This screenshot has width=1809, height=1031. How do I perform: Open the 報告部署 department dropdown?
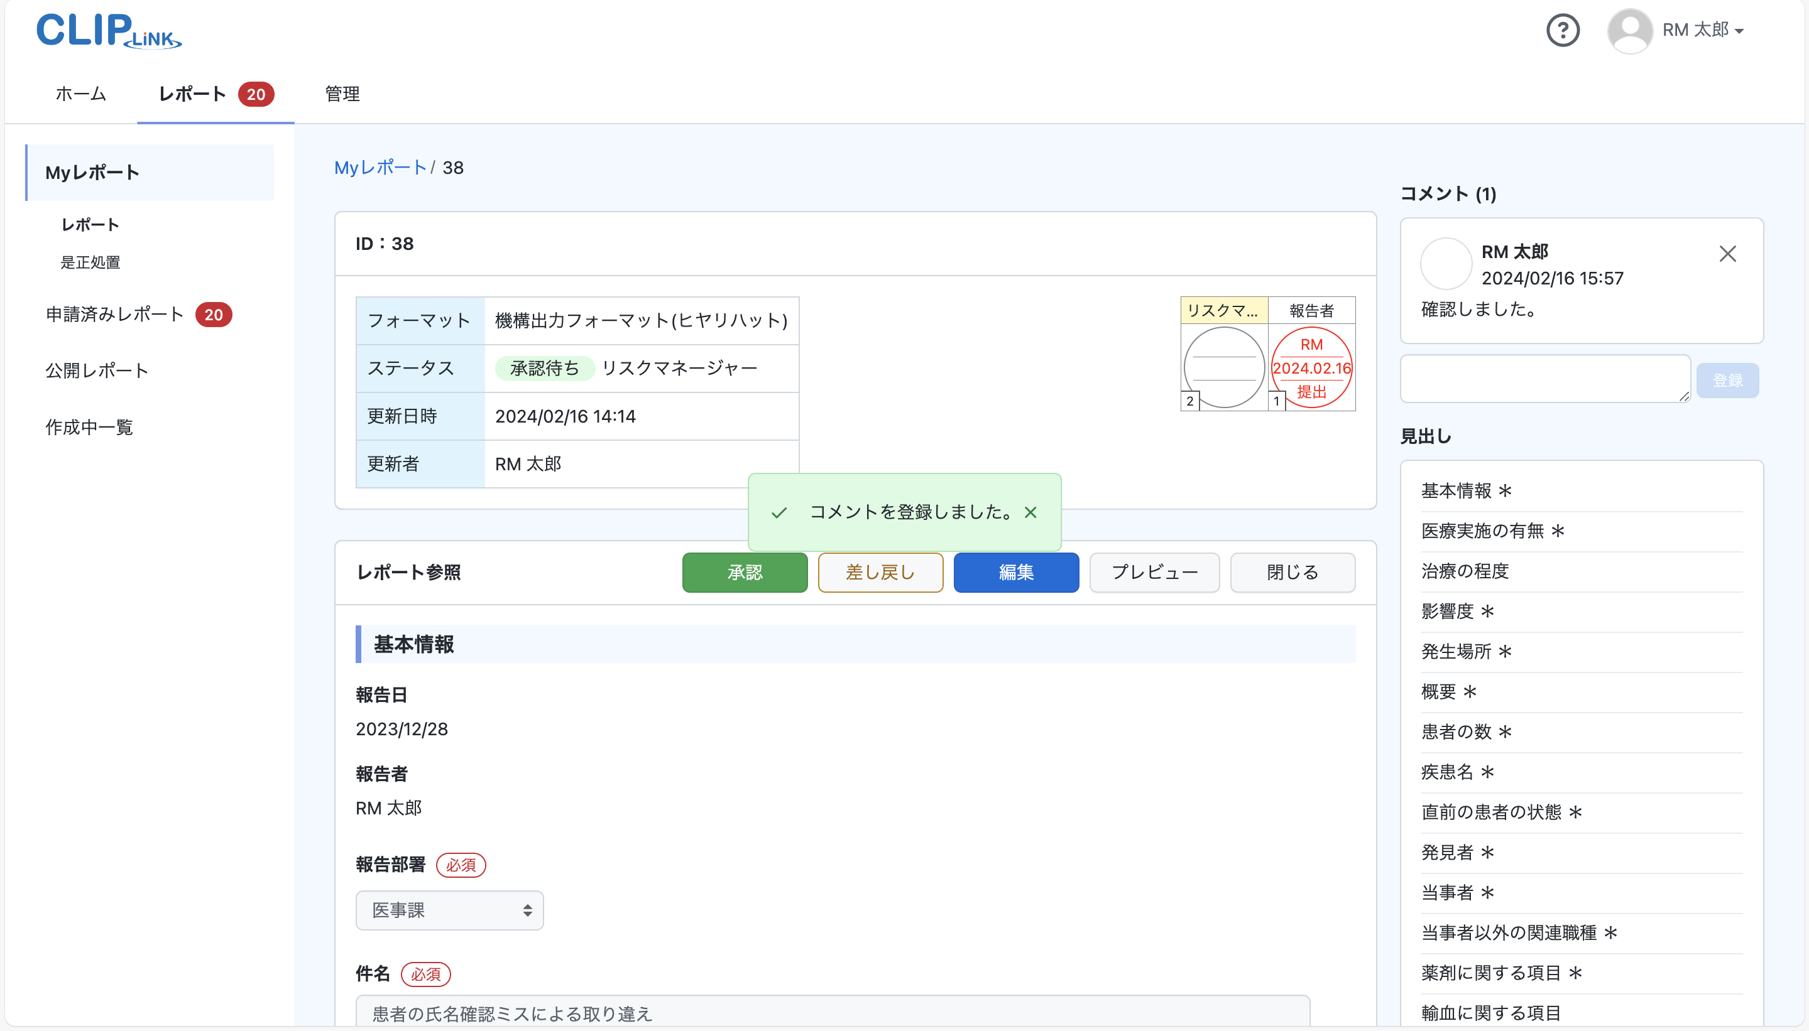point(449,909)
